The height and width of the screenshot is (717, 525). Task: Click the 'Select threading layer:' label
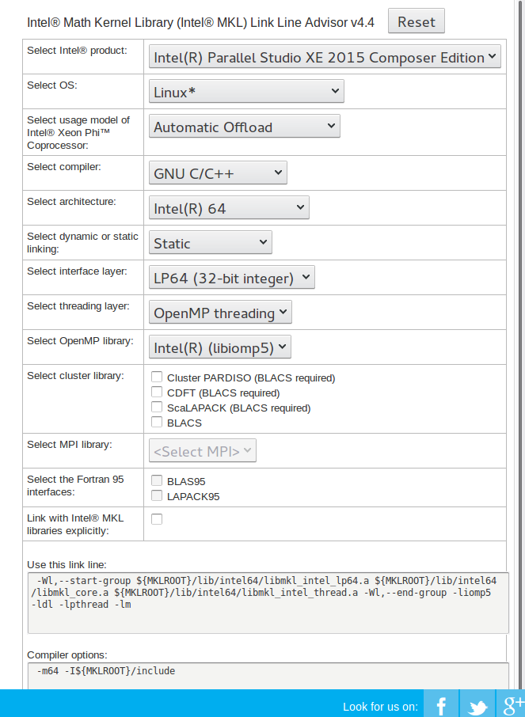[x=78, y=306]
